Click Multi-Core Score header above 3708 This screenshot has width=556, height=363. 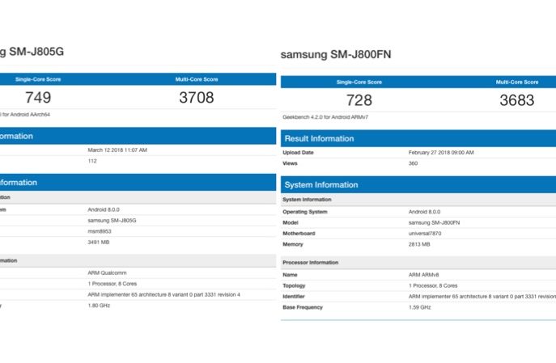click(197, 79)
